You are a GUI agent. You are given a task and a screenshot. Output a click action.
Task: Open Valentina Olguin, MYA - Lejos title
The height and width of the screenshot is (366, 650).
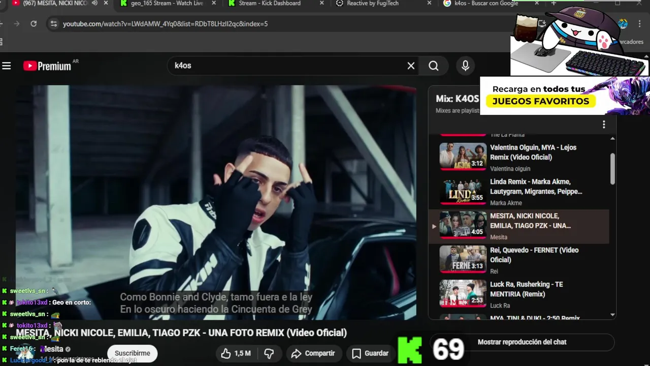coord(533,152)
